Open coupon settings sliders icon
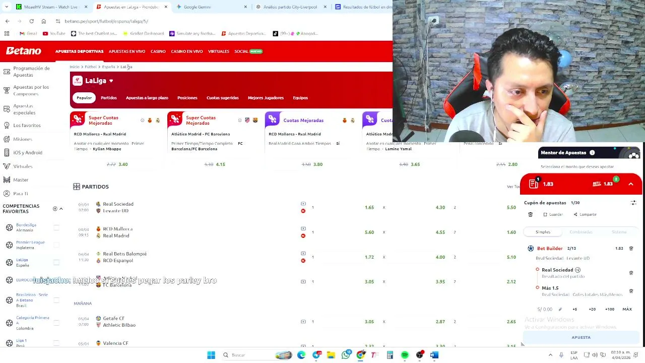 633,203
